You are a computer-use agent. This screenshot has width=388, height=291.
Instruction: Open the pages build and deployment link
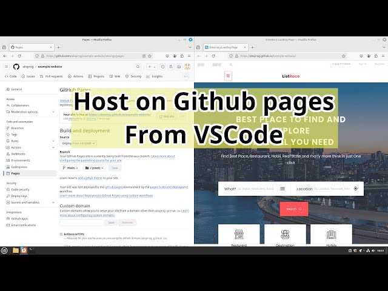click(x=169, y=187)
